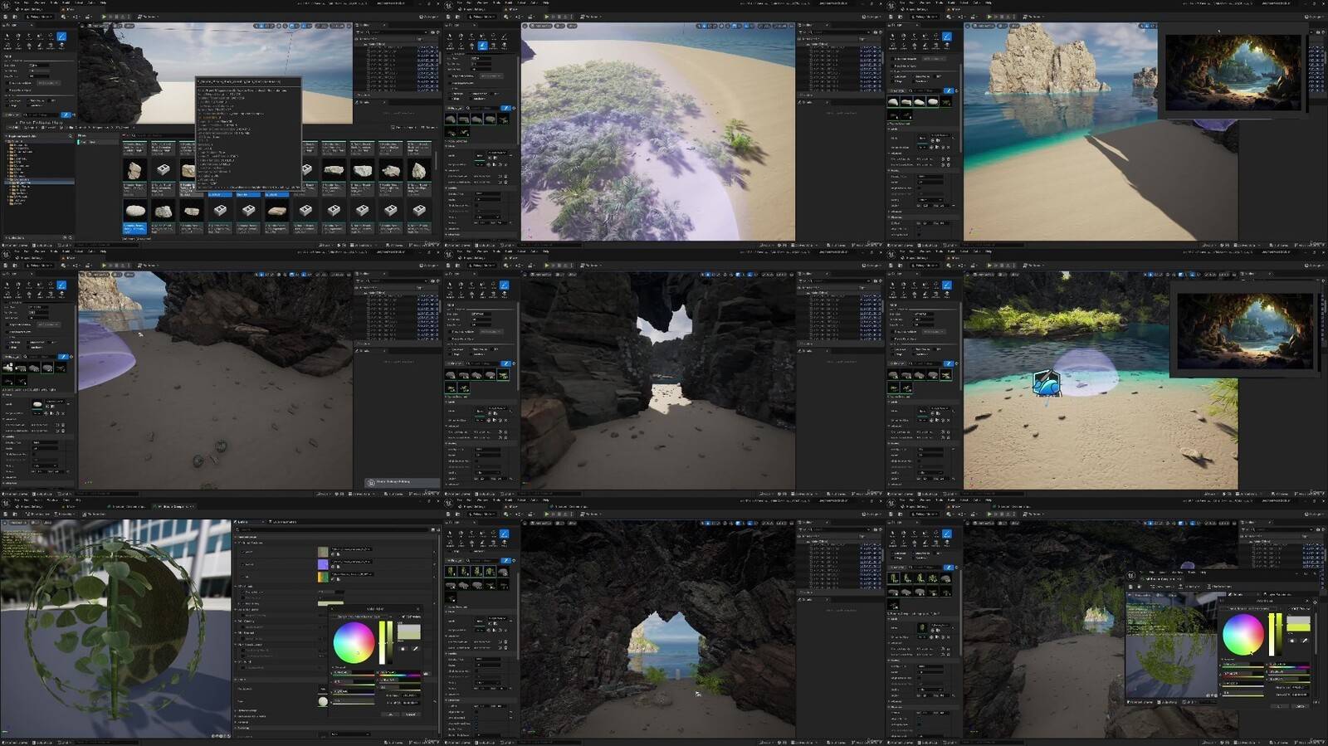Viewport: 1328px width, 746px height.
Task: Adjust saturation bar in ivy material color picker
Action: (382, 642)
